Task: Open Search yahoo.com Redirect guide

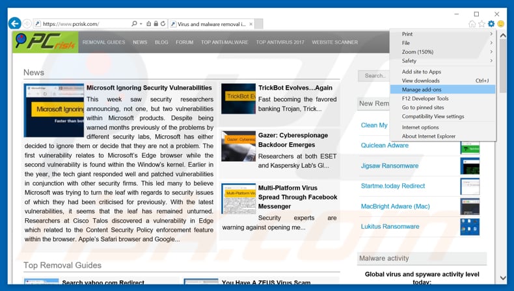Action: click(x=103, y=282)
